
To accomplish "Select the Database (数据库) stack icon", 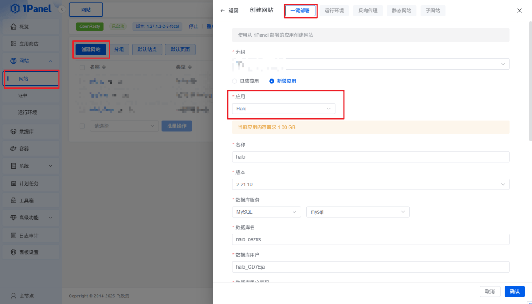I will (x=13, y=132).
